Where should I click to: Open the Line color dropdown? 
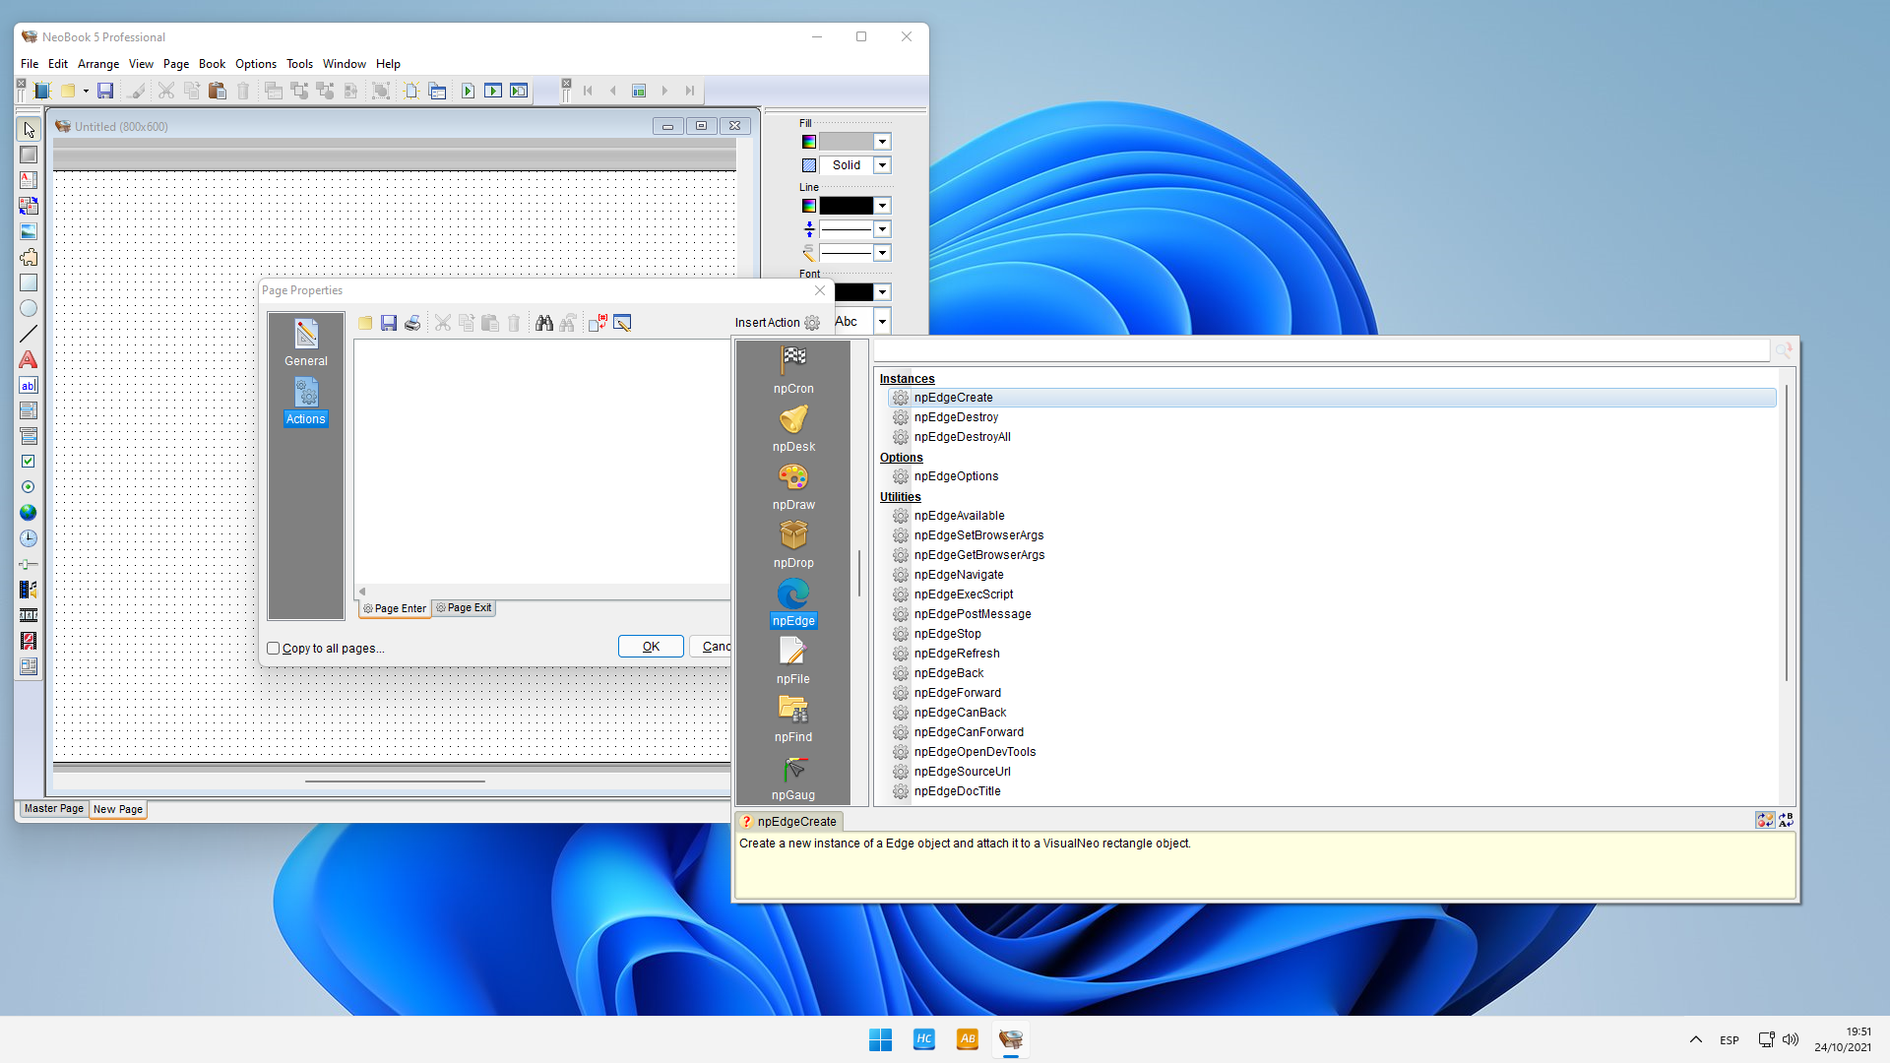[x=882, y=206]
